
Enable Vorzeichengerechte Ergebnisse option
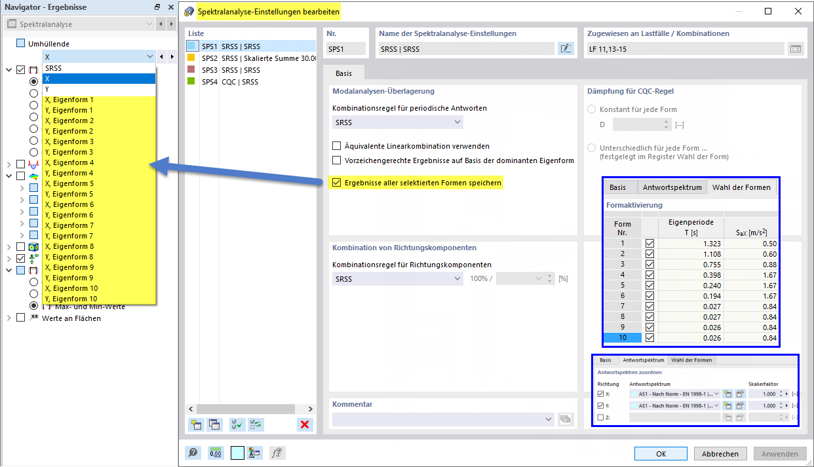click(337, 160)
